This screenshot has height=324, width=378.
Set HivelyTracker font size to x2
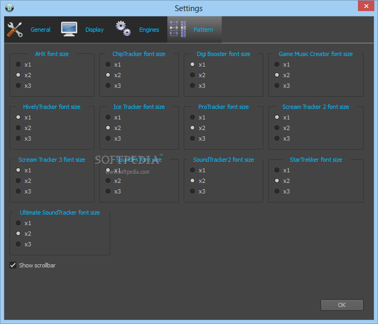point(18,128)
